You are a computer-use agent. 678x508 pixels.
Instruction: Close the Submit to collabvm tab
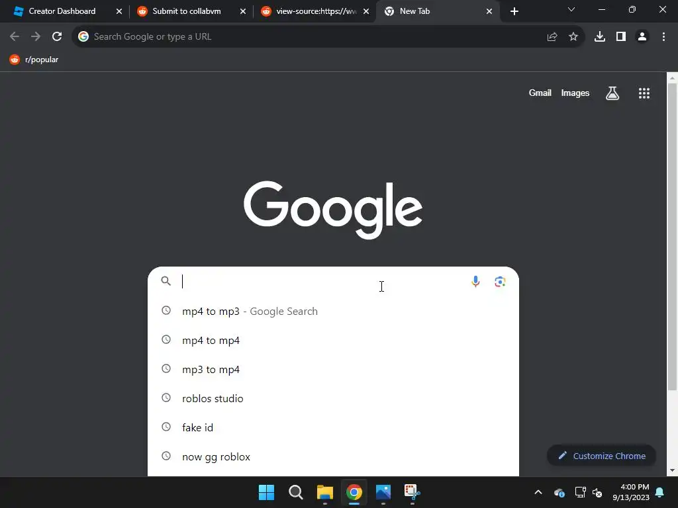[x=243, y=11]
